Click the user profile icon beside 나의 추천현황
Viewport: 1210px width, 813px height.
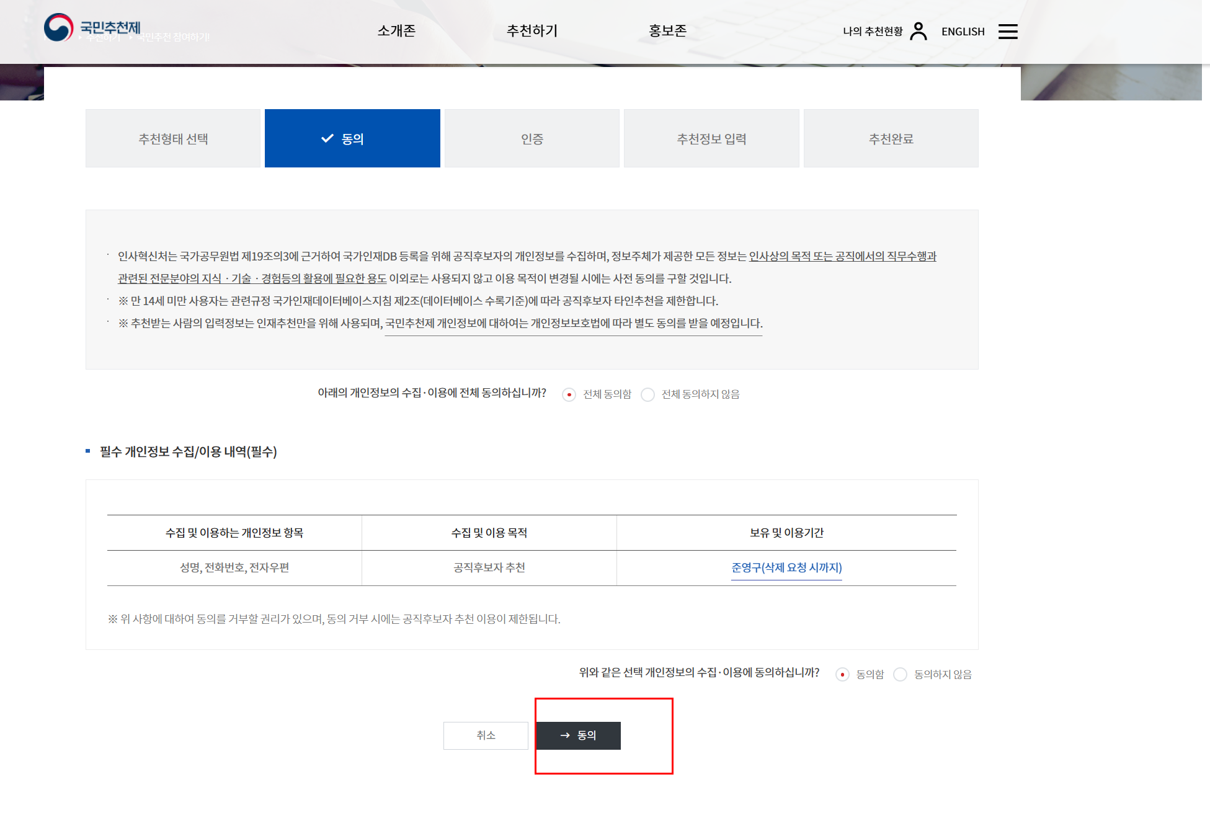coord(920,30)
